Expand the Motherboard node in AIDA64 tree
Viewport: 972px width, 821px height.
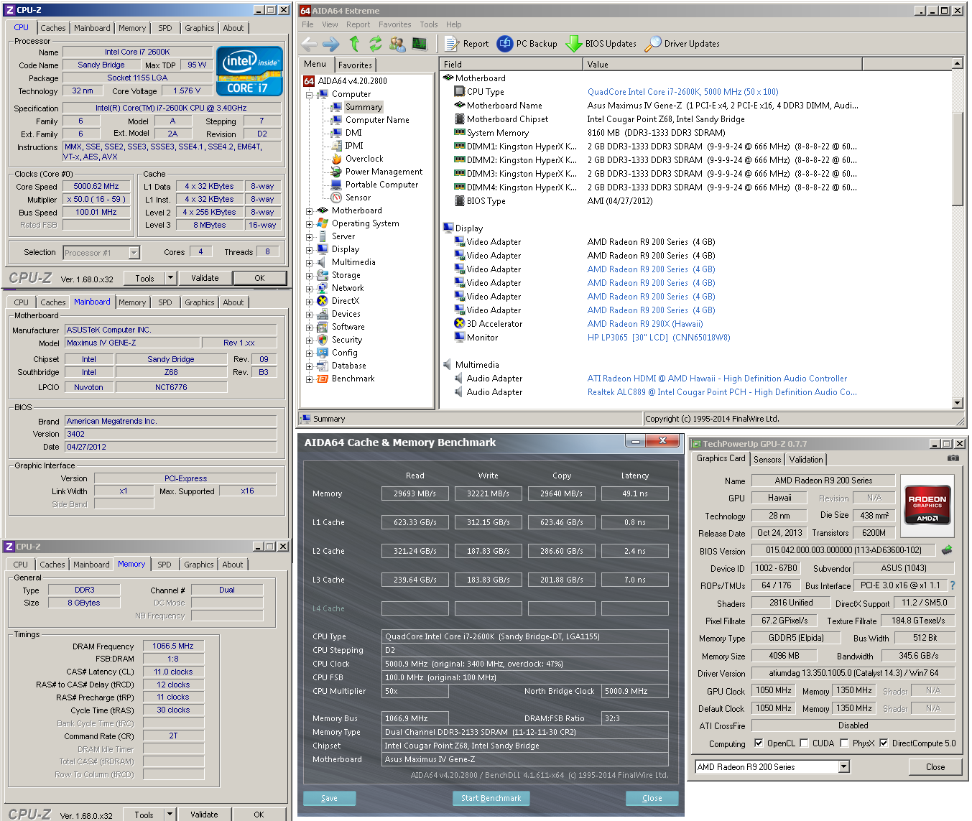(309, 210)
